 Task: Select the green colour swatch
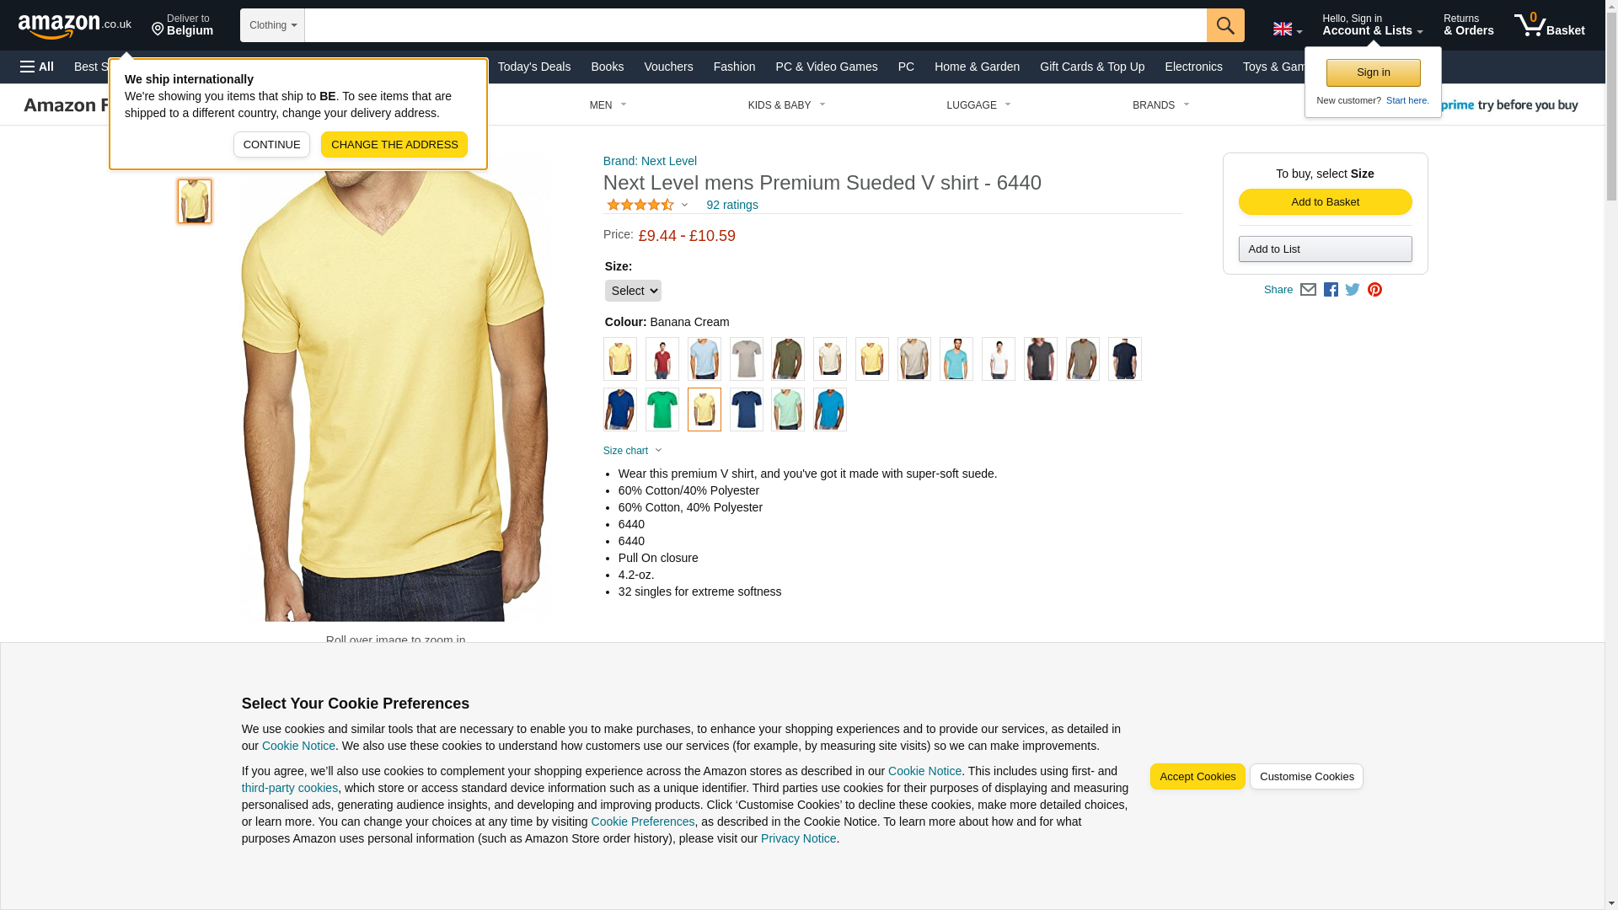(662, 409)
